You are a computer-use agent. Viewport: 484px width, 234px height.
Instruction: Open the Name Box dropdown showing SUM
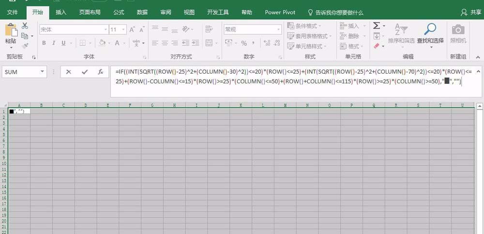[43, 72]
